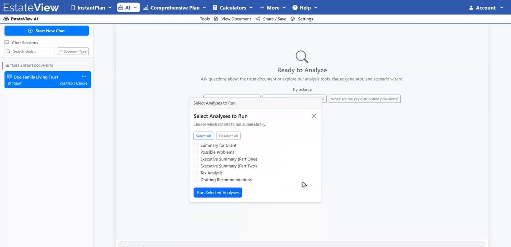Screen dimensions: 511x247
Task: Click the Account person icon
Action: [x=471, y=8]
